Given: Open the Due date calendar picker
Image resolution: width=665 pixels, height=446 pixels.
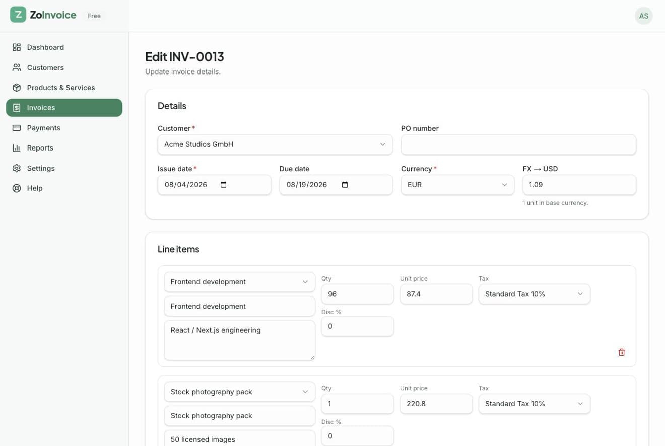Looking at the screenshot, I should 345,185.
